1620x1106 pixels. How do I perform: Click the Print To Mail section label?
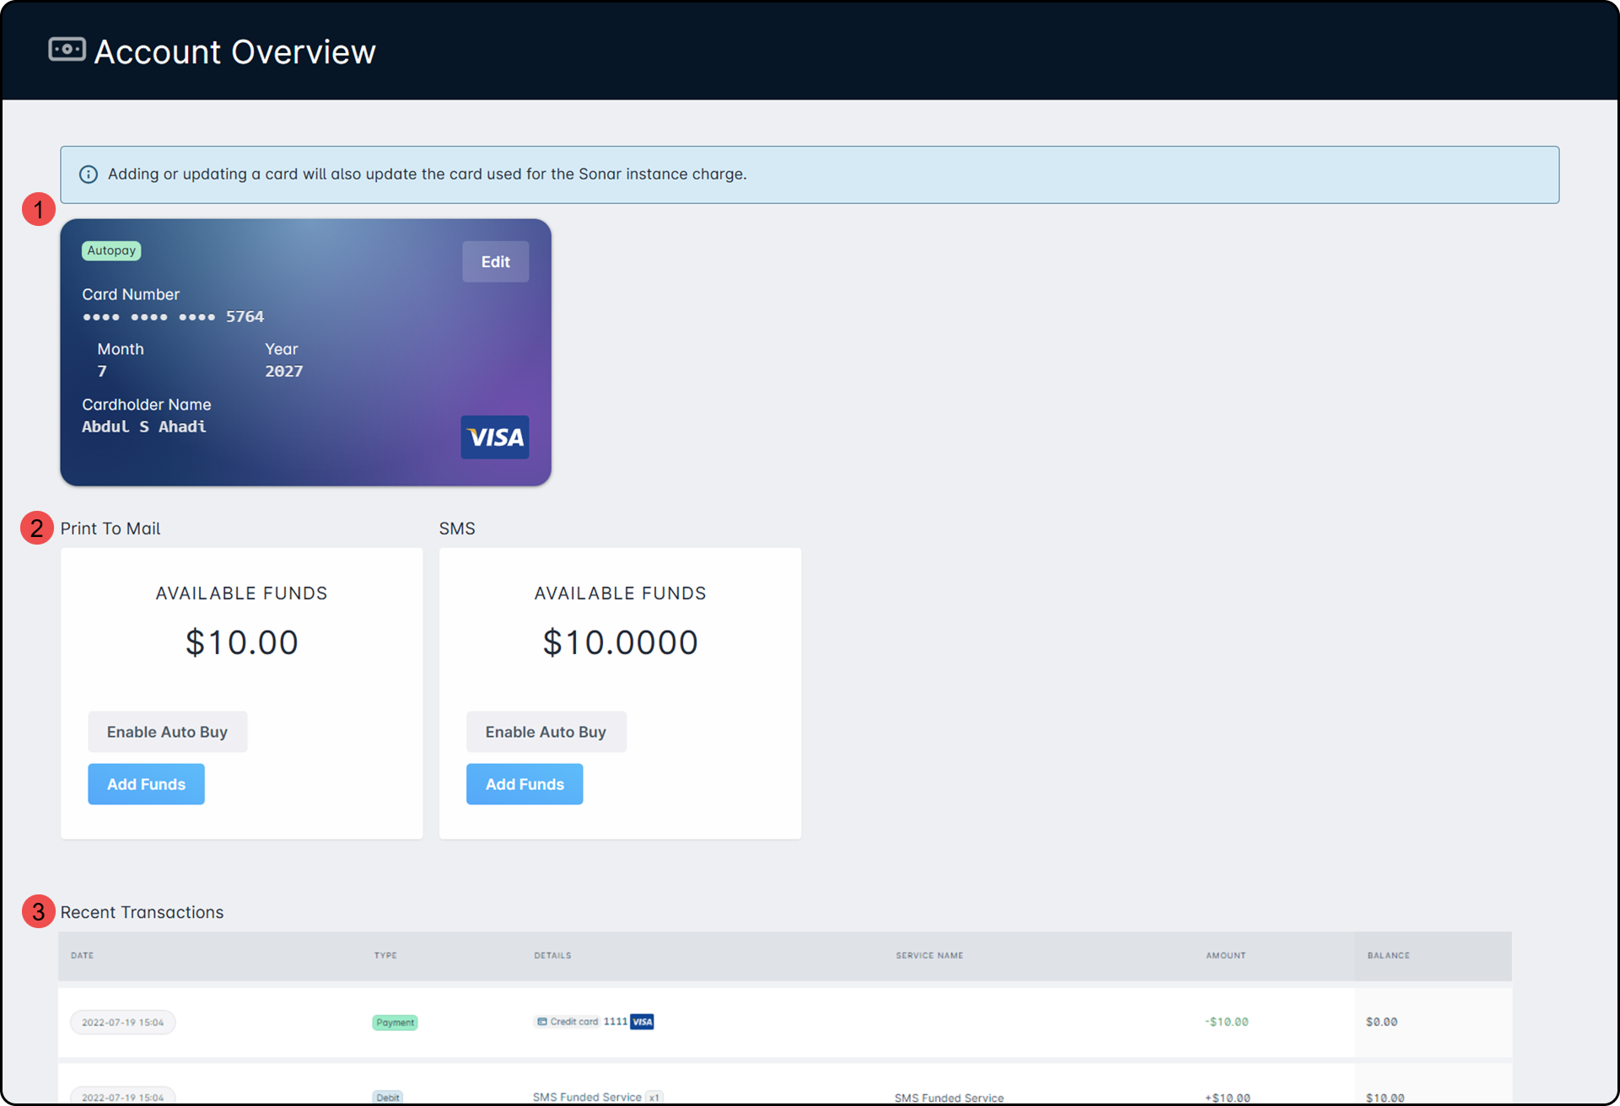(x=110, y=529)
